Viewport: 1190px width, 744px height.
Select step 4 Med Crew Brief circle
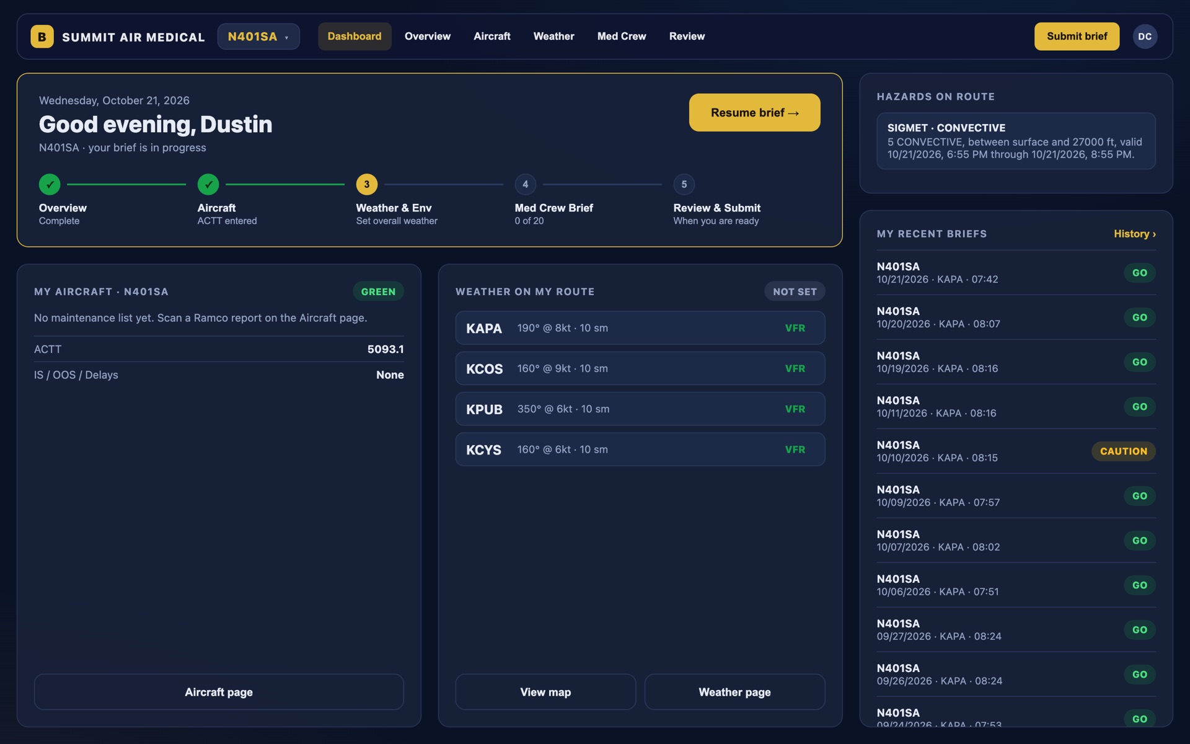click(x=526, y=184)
